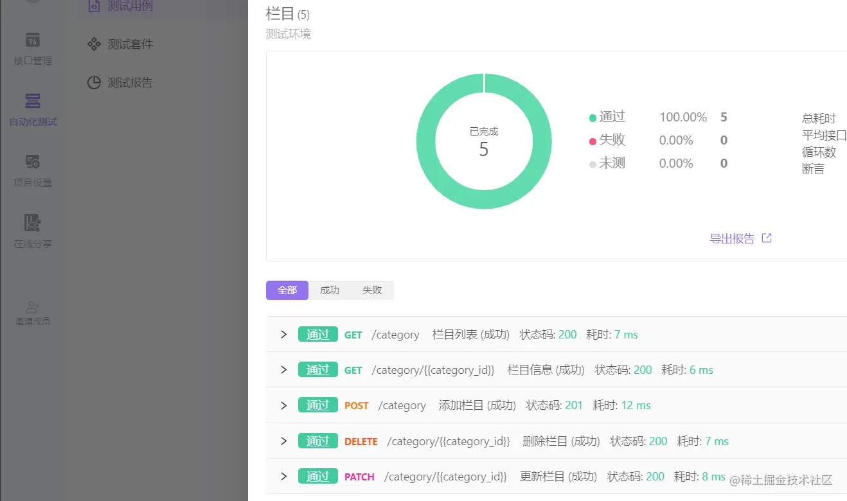
Task: Click 通过 badge on 栏目列表 row
Action: pos(318,335)
